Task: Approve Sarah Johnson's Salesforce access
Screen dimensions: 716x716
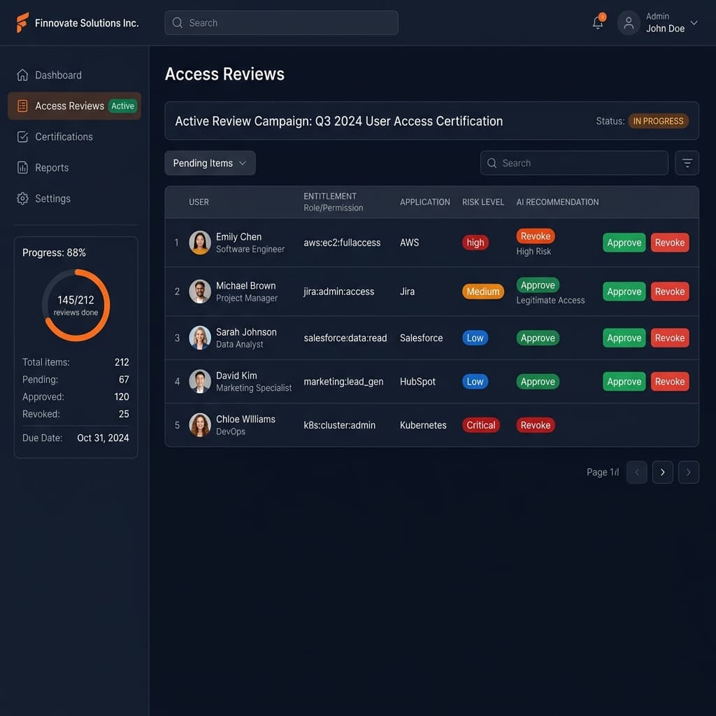Action: coord(624,338)
